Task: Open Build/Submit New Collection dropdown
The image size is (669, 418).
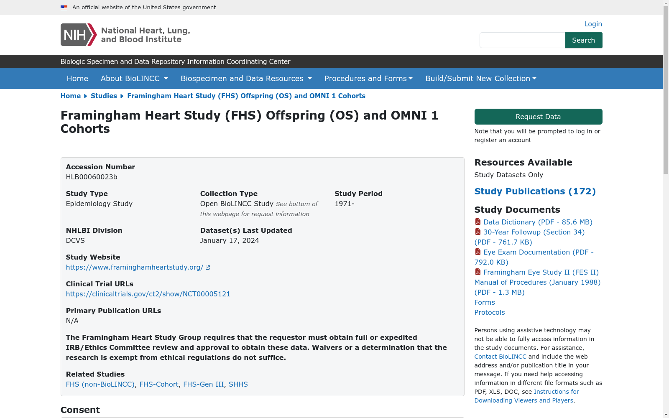Action: pyautogui.click(x=481, y=79)
